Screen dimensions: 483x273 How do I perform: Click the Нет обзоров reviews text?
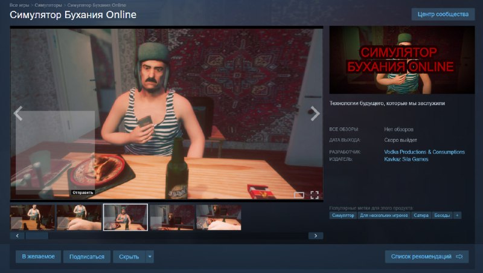point(398,129)
